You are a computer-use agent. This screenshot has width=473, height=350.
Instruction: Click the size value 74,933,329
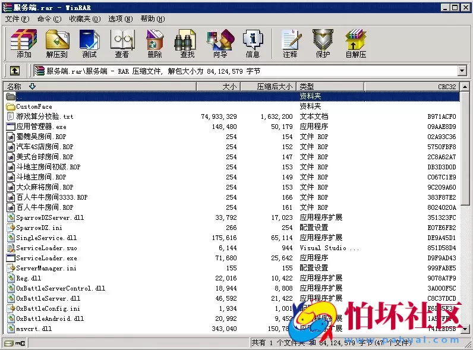(219, 117)
